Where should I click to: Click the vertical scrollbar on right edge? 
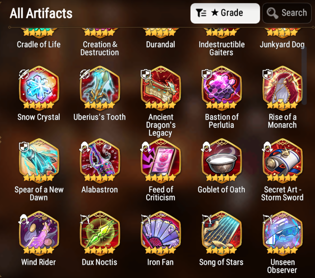[x=304, y=76]
